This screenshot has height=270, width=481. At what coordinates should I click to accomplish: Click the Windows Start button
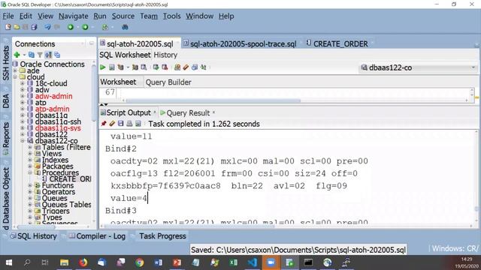point(9,262)
